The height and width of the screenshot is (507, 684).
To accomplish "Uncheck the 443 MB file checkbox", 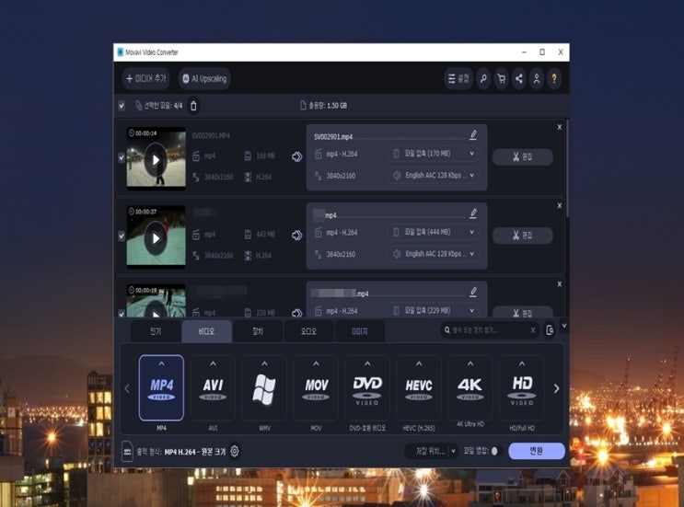I will 122,236.
